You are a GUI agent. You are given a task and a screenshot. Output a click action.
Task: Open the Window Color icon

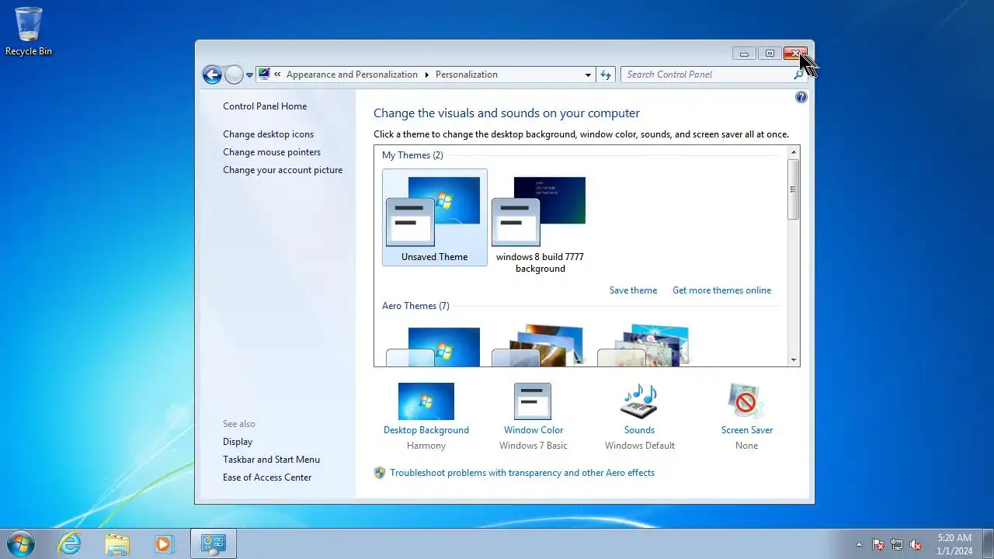click(533, 401)
